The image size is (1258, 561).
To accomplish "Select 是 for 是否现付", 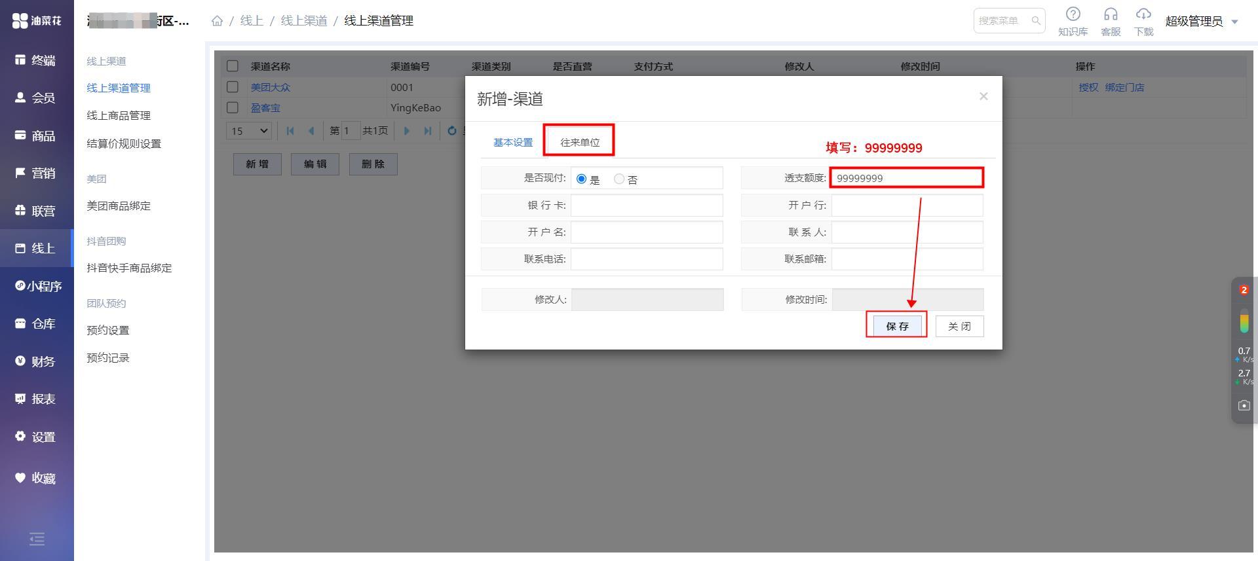I will click(581, 179).
